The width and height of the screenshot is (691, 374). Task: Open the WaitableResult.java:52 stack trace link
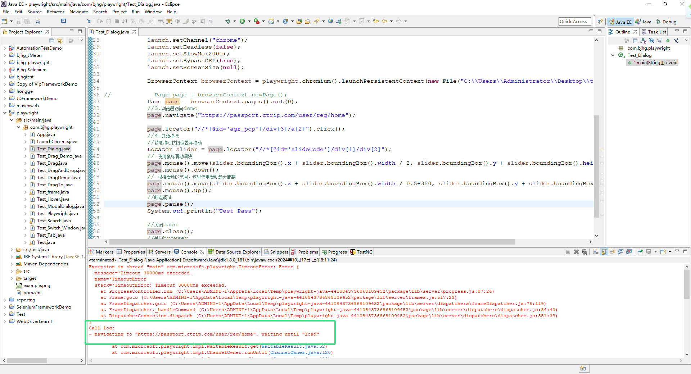tap(293, 347)
